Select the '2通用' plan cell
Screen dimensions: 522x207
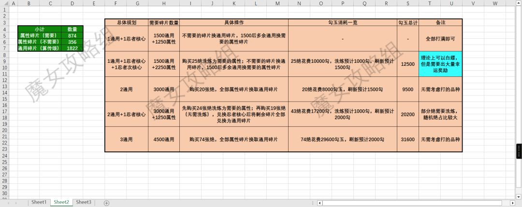127,89
